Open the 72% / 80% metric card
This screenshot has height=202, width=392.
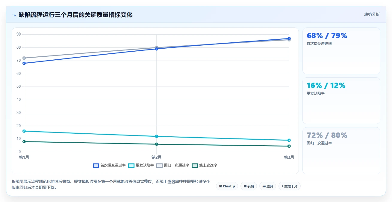341,150
